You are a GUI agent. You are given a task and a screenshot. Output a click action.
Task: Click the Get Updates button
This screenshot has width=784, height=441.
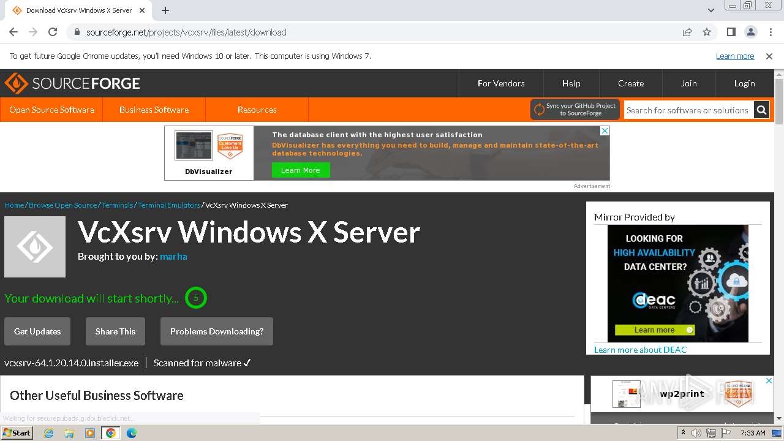(37, 331)
